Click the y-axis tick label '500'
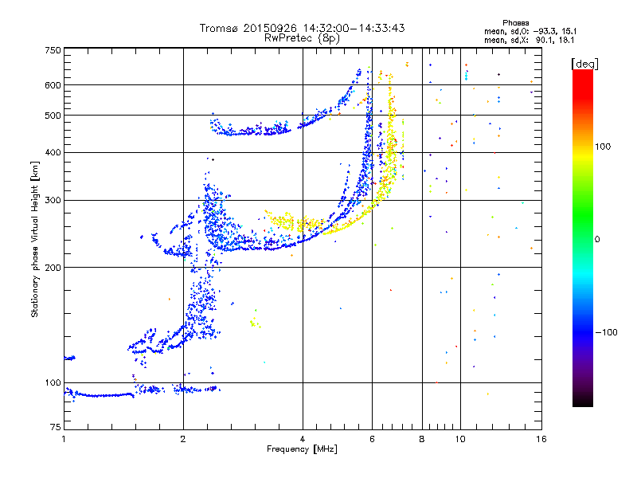 click(x=53, y=116)
